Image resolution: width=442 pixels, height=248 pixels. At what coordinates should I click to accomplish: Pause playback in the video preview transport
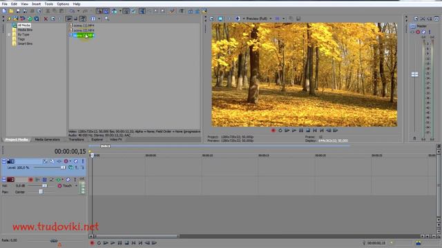301,130
